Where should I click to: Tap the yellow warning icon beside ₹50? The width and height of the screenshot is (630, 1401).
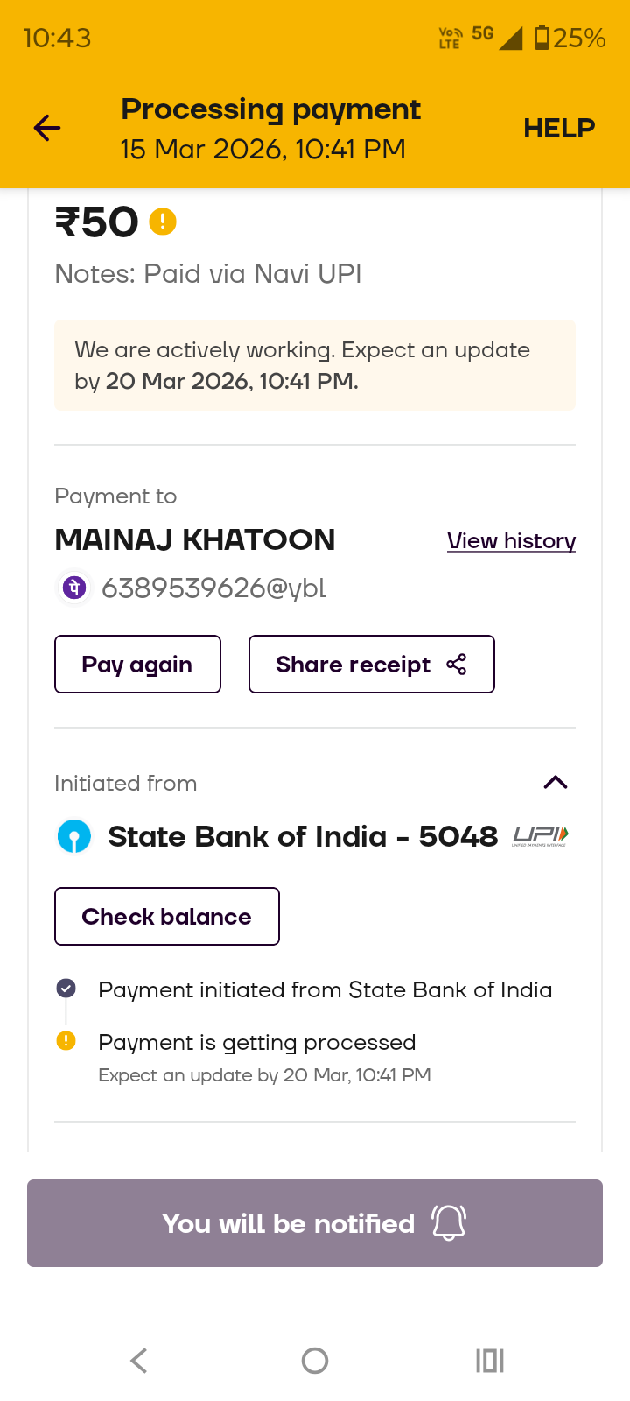point(163,222)
